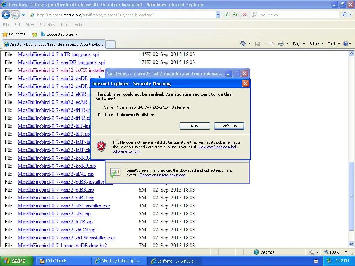This screenshot has height=266, width=355.
Task: Click the Compatibility View icon
Action: [226, 15]
